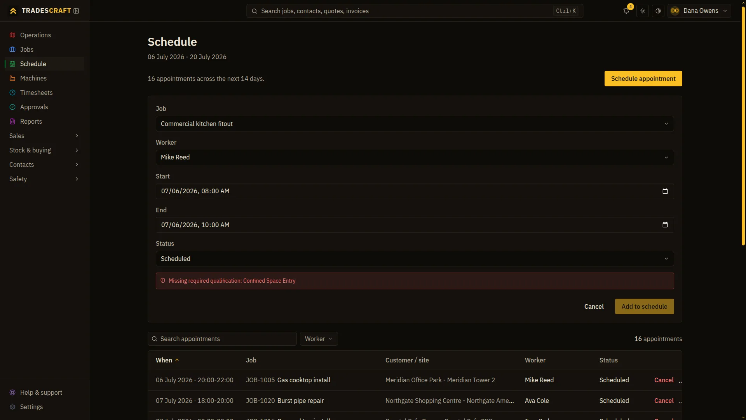Click the Help & support icon
This screenshot has height=420, width=746.
point(12,392)
